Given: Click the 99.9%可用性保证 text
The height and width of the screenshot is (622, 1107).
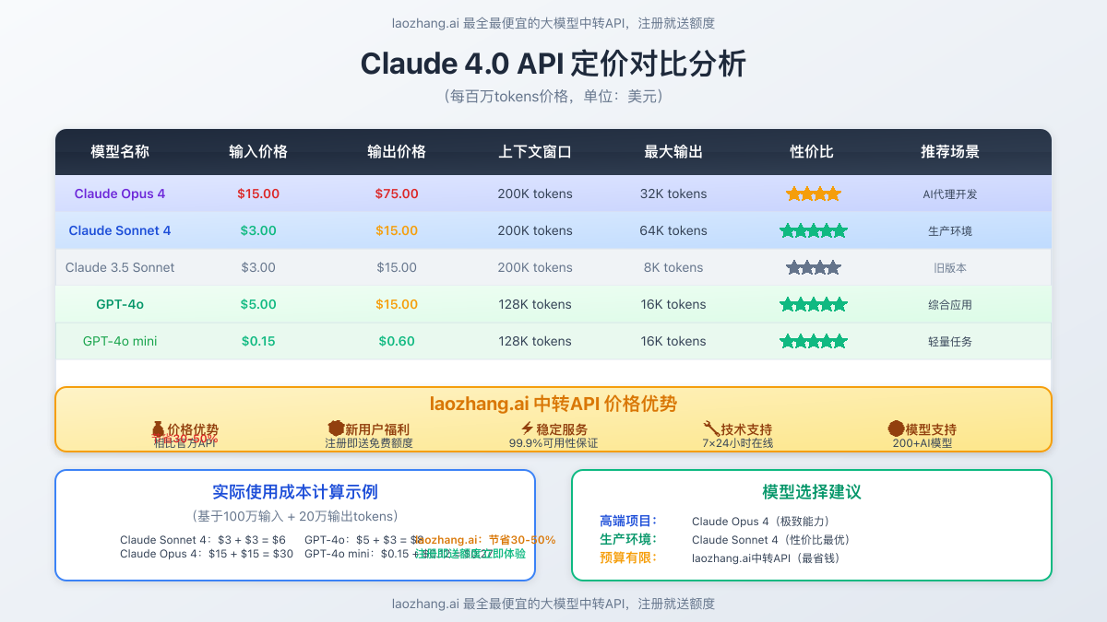Looking at the screenshot, I should pyautogui.click(x=553, y=443).
